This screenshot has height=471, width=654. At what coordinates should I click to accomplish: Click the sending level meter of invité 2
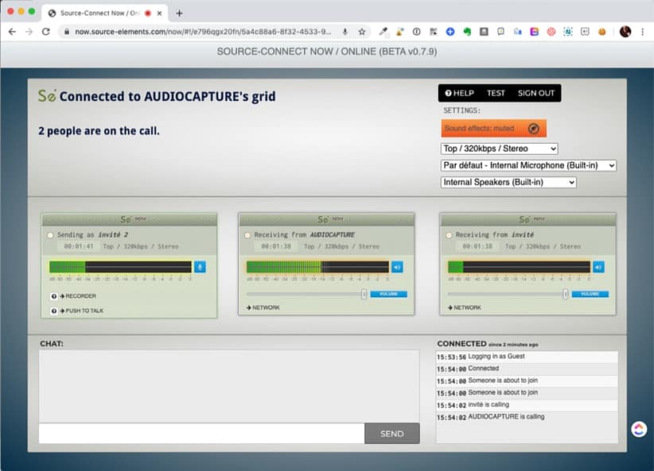(x=121, y=267)
